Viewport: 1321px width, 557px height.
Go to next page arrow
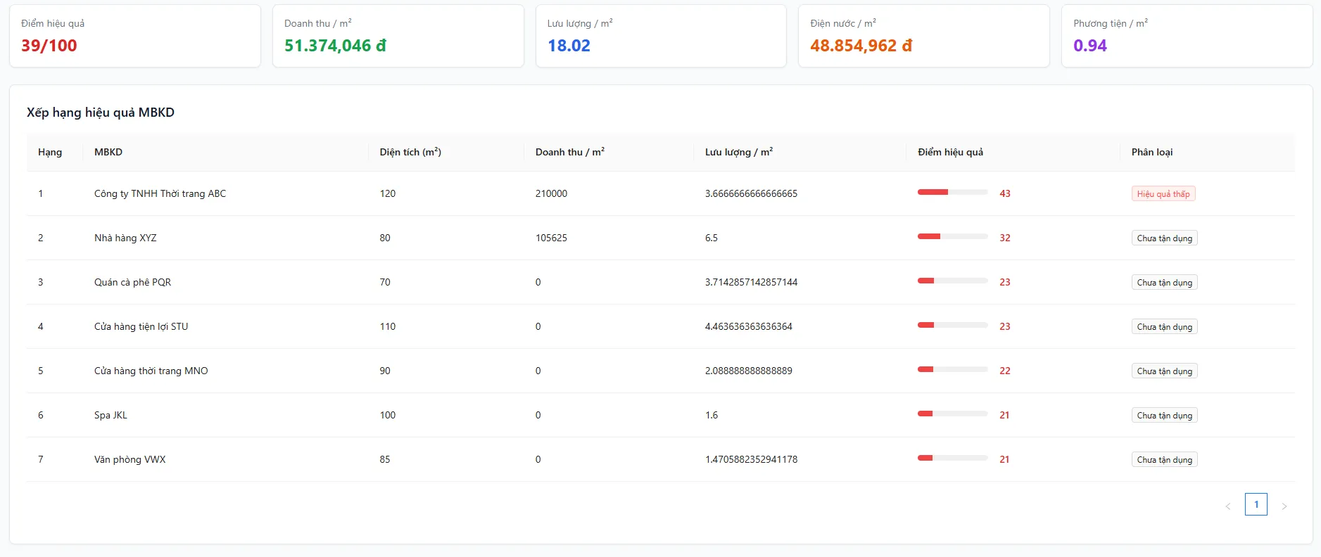click(1284, 506)
